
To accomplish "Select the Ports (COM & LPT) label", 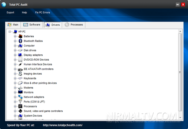I will point(34,101).
